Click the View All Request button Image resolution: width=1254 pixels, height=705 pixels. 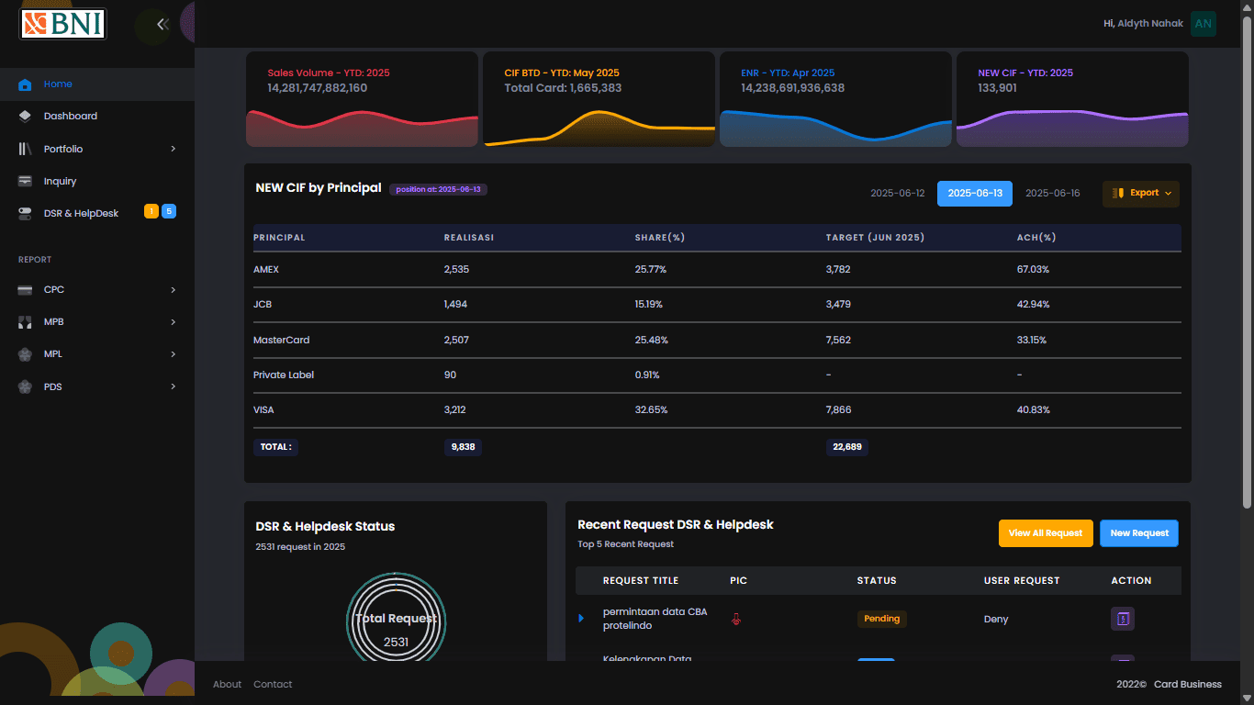[1046, 533]
